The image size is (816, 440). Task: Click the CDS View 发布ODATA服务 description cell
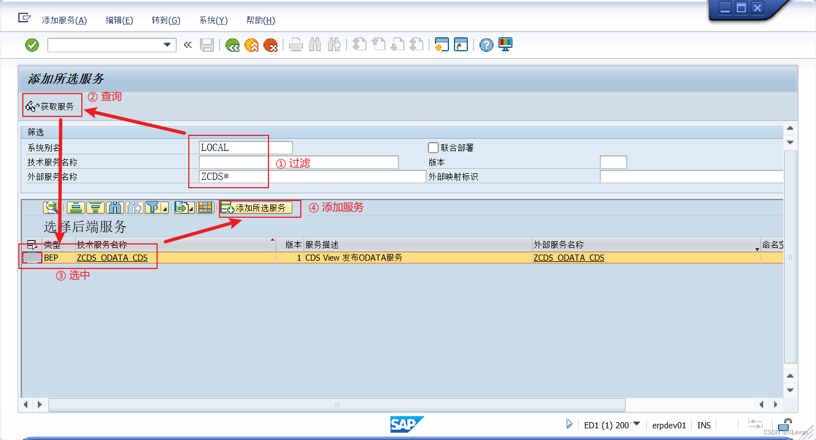(x=418, y=258)
